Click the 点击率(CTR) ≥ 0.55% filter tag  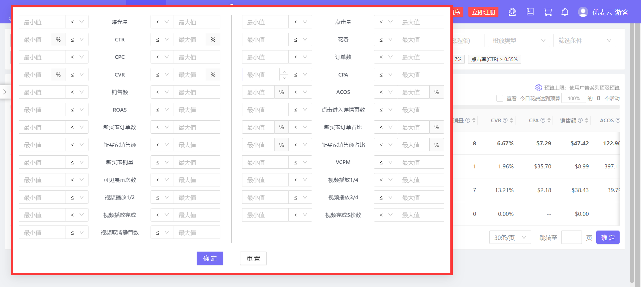click(494, 59)
